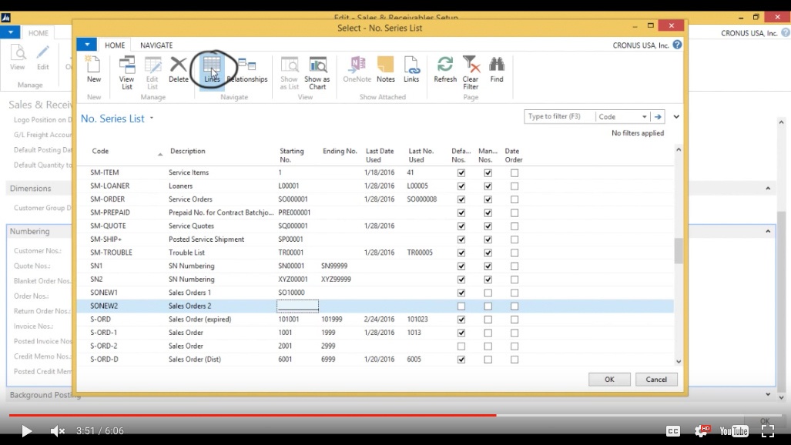Open video settings gear icon
Viewport: 791px width, 445px height.
(701, 431)
